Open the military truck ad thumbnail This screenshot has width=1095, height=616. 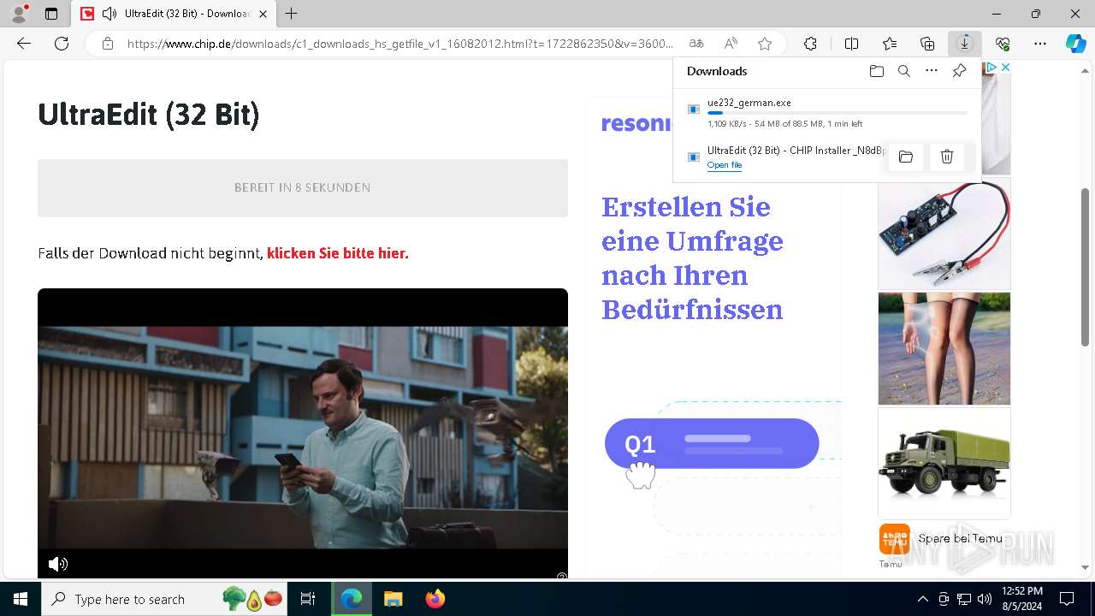944,463
